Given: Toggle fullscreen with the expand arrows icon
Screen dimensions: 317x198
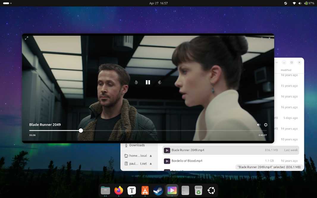Looking at the screenshot, I should tap(26, 38).
